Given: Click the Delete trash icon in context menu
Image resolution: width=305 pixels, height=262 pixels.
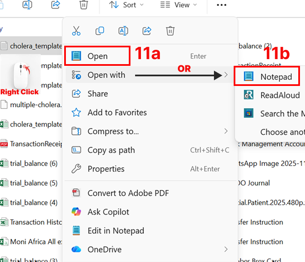Looking at the screenshot, I should click(x=170, y=31).
